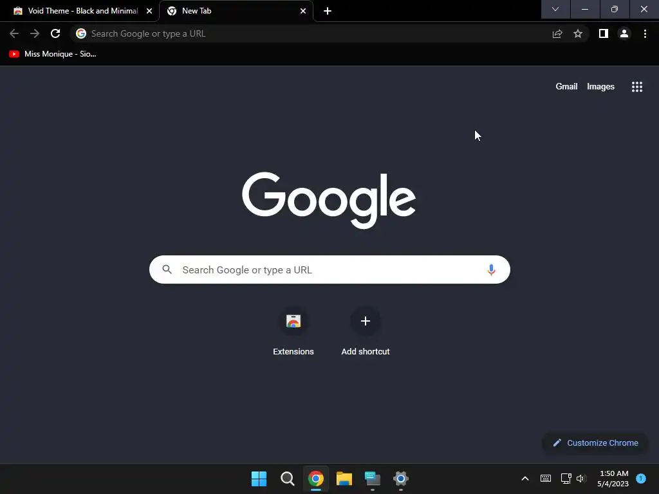Click the Google icon in the address bar
The image size is (659, 494).
pos(81,33)
